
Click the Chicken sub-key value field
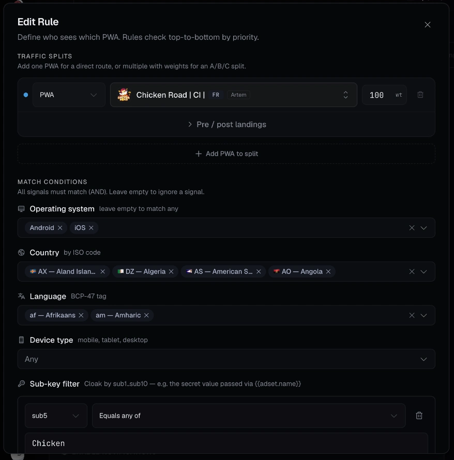click(226, 443)
